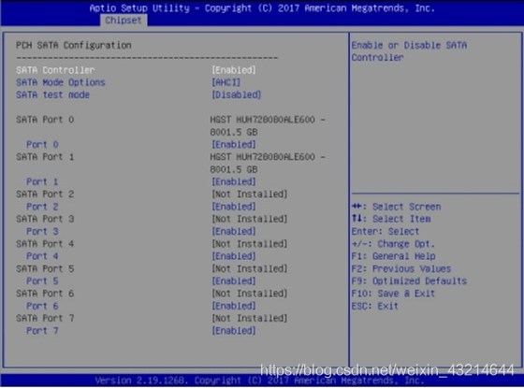Click the F10: Save & Exit hint
524x388 pixels.
click(x=393, y=294)
